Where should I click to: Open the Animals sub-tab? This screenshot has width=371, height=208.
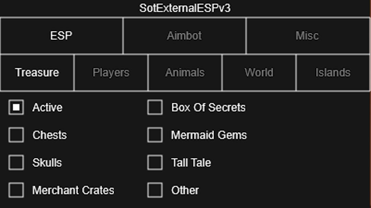click(185, 73)
